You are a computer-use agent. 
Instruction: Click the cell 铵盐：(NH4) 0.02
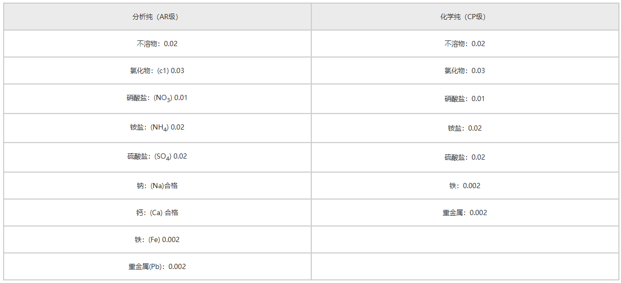(x=157, y=128)
